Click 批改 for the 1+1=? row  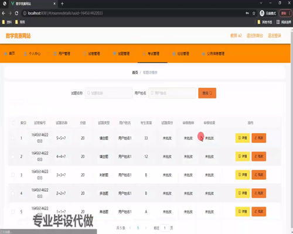(259, 212)
